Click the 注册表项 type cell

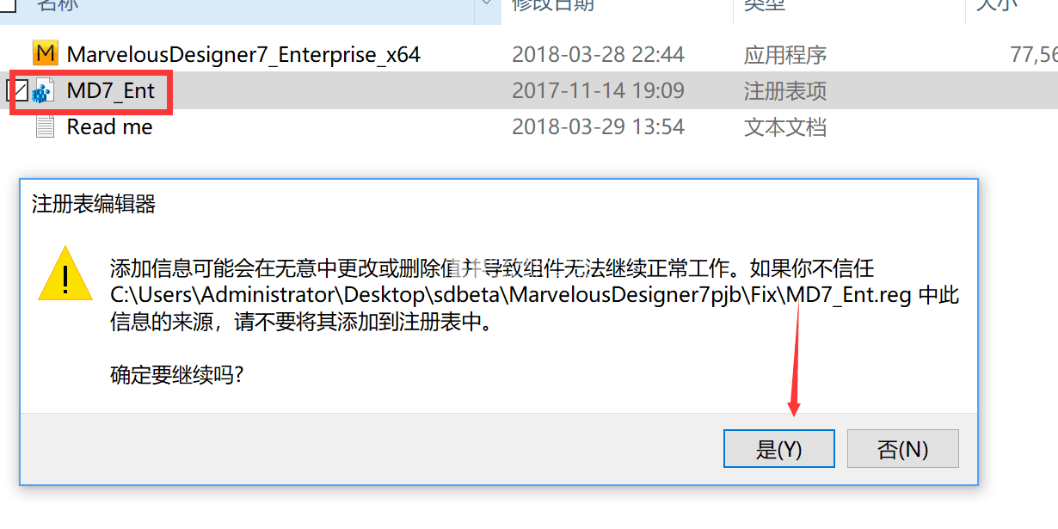[785, 91]
